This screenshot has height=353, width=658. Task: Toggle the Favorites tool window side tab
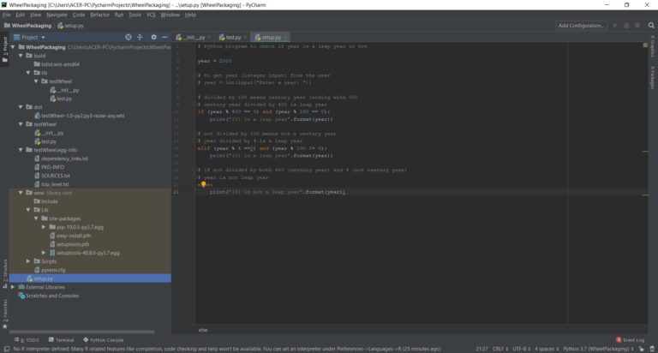point(3,307)
